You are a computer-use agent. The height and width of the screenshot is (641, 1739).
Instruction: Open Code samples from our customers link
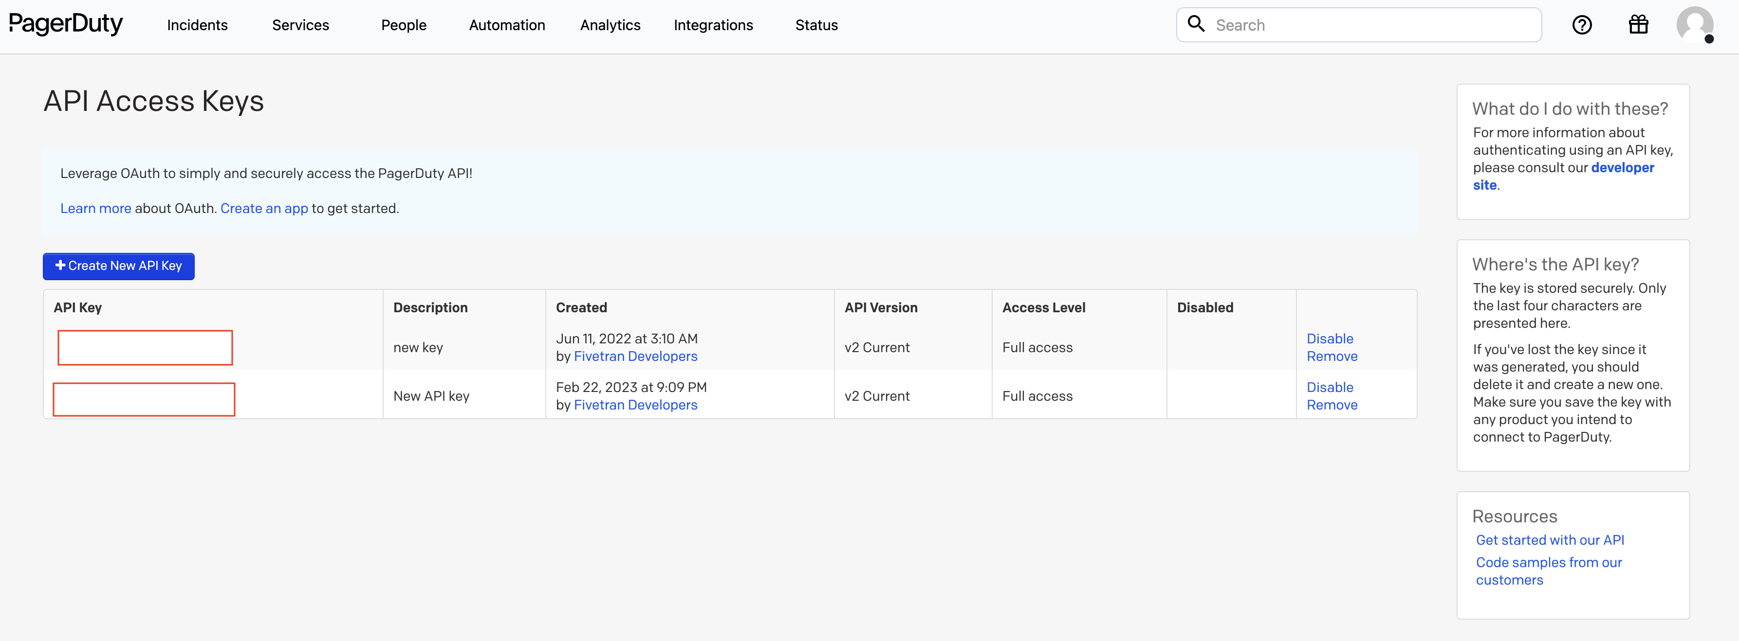1549,571
